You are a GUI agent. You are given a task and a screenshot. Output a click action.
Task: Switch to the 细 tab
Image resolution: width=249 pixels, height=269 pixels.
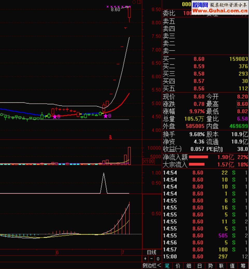189,266
